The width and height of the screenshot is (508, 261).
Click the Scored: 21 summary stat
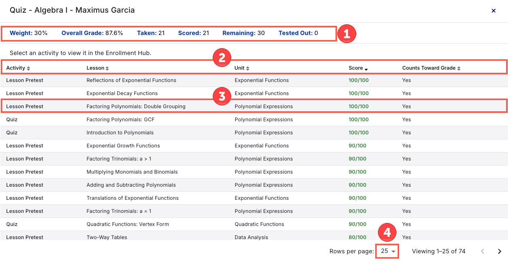[x=193, y=33]
